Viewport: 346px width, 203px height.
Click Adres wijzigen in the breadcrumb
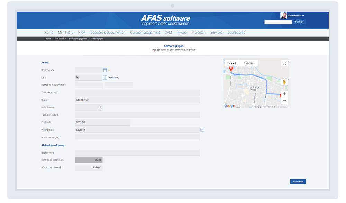[x=97, y=39]
